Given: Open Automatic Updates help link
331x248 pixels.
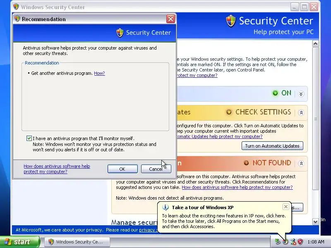Looking at the screenshot, I should click(220, 136).
